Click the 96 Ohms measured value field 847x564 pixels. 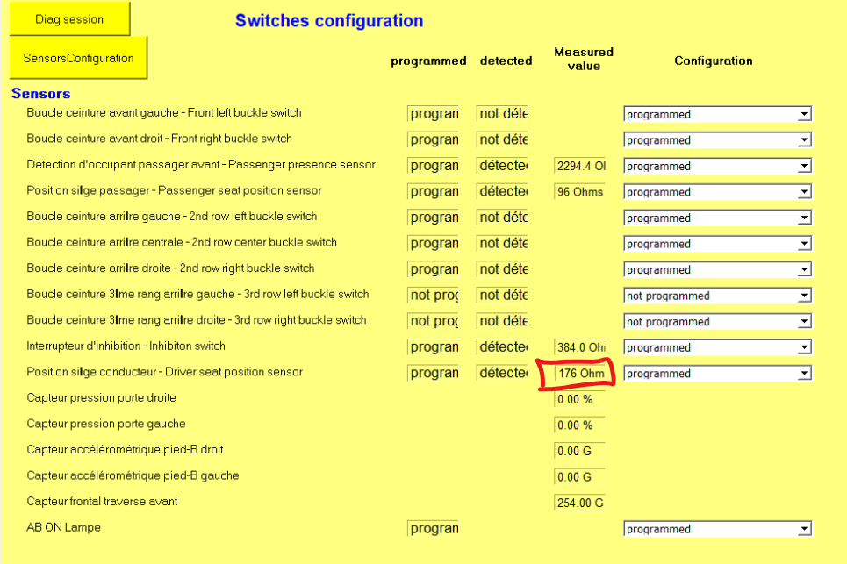[580, 192]
